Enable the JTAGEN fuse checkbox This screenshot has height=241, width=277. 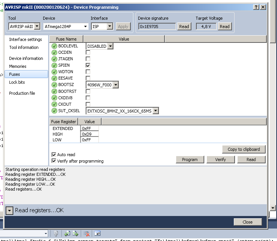pyautogui.click(x=88, y=59)
